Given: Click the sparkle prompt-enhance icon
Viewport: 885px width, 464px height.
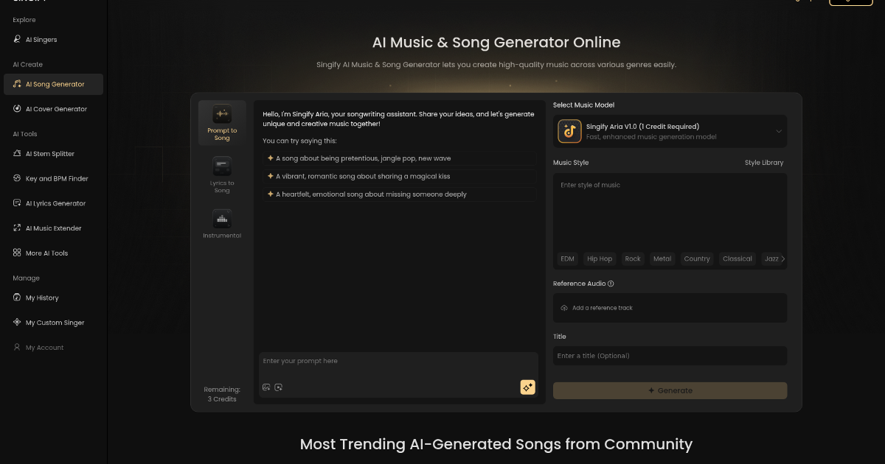Looking at the screenshot, I should (x=527, y=387).
